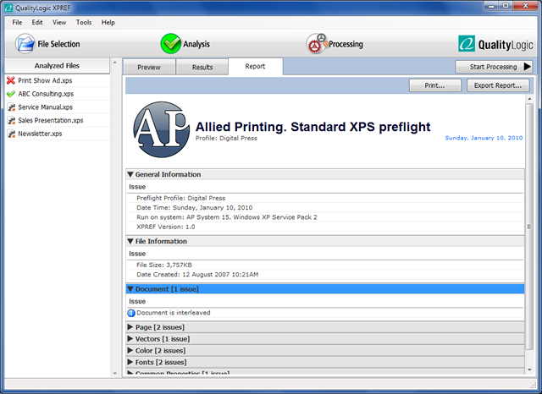Click the Document is interleaved issue text
The height and width of the screenshot is (394, 542).
[x=174, y=313]
